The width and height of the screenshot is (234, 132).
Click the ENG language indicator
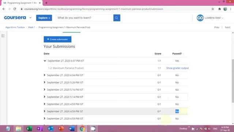[215, 129]
